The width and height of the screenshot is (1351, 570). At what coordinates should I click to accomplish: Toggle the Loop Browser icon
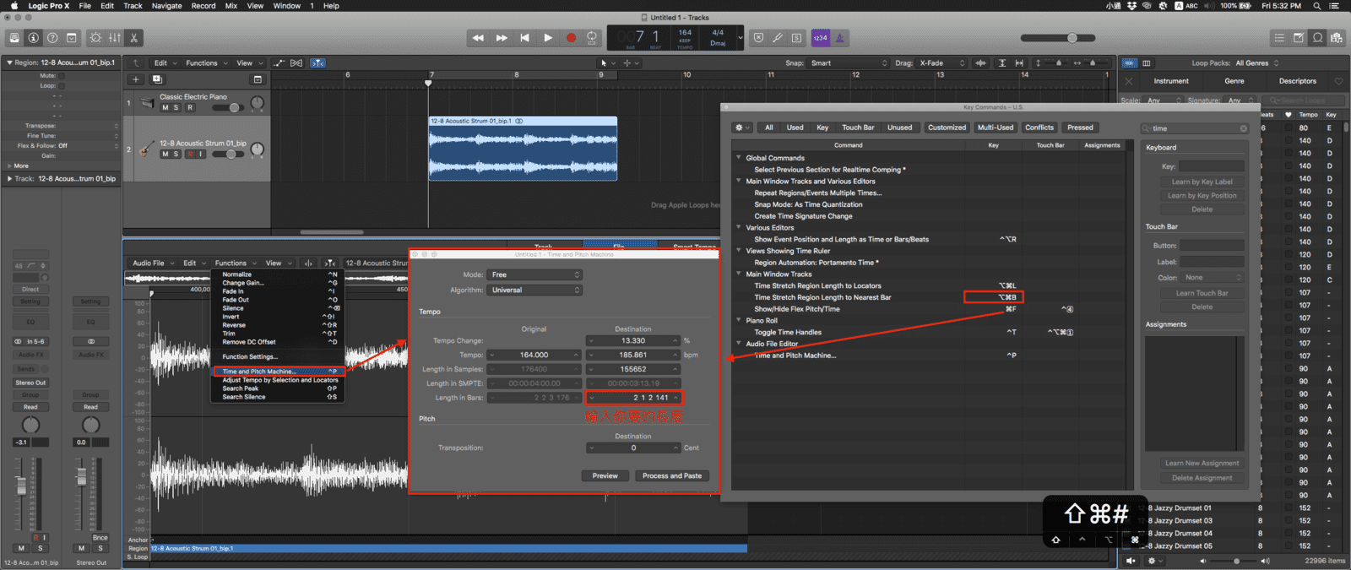pos(1318,38)
